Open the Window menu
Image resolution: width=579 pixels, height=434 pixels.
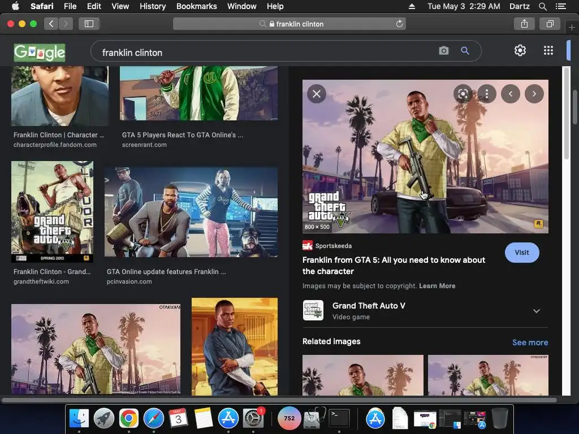coord(241,6)
